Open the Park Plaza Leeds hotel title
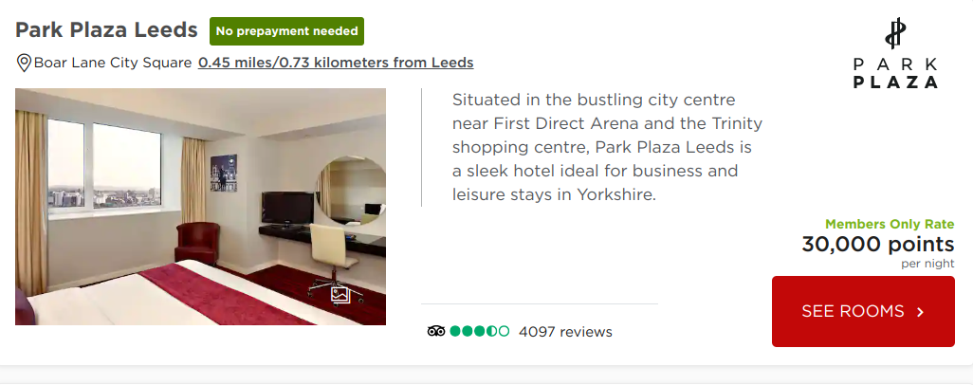 [106, 29]
